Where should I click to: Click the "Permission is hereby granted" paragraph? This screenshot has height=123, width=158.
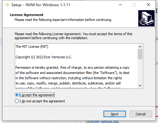pos(72,76)
